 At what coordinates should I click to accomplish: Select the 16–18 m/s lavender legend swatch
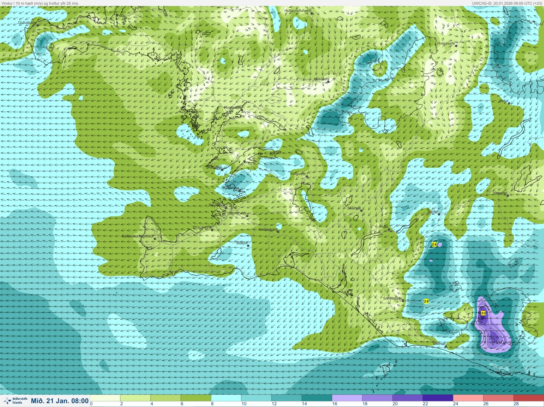[x=346, y=398]
